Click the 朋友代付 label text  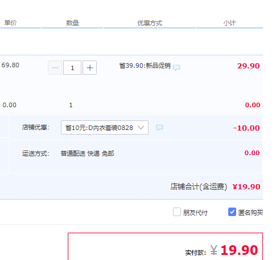(195, 213)
